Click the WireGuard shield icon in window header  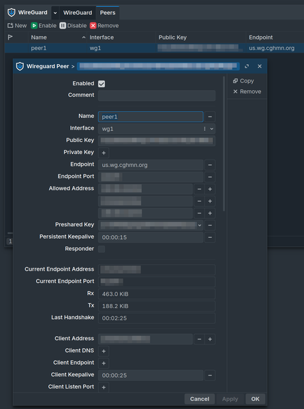pos(11,12)
